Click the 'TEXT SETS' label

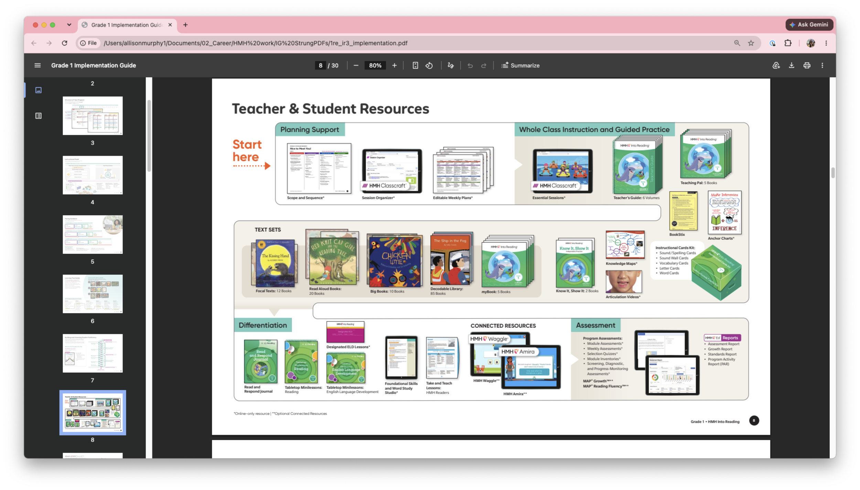(x=268, y=230)
